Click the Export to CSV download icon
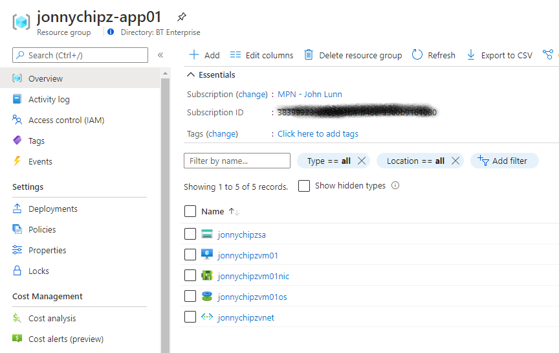This screenshot has width=559, height=353. [x=471, y=55]
